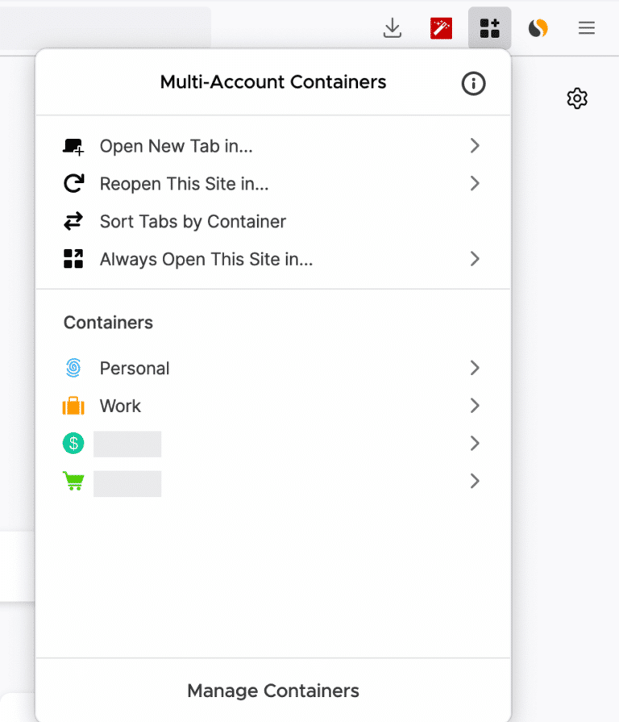Open page settings gear icon

click(577, 98)
